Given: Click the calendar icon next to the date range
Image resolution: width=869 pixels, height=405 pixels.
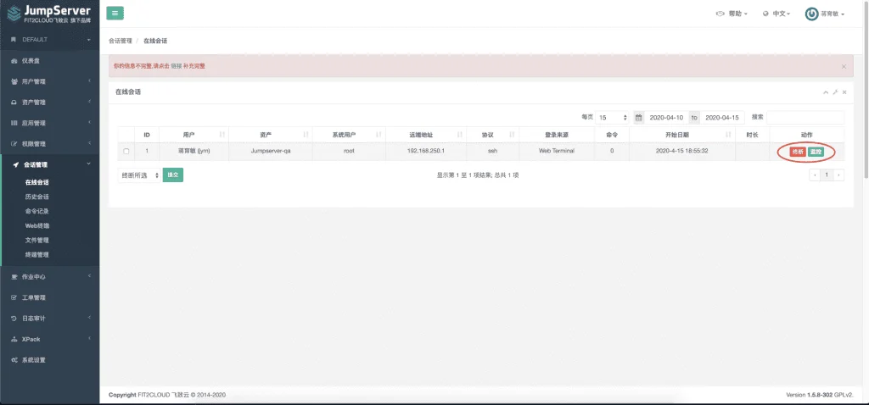Looking at the screenshot, I should pos(638,118).
